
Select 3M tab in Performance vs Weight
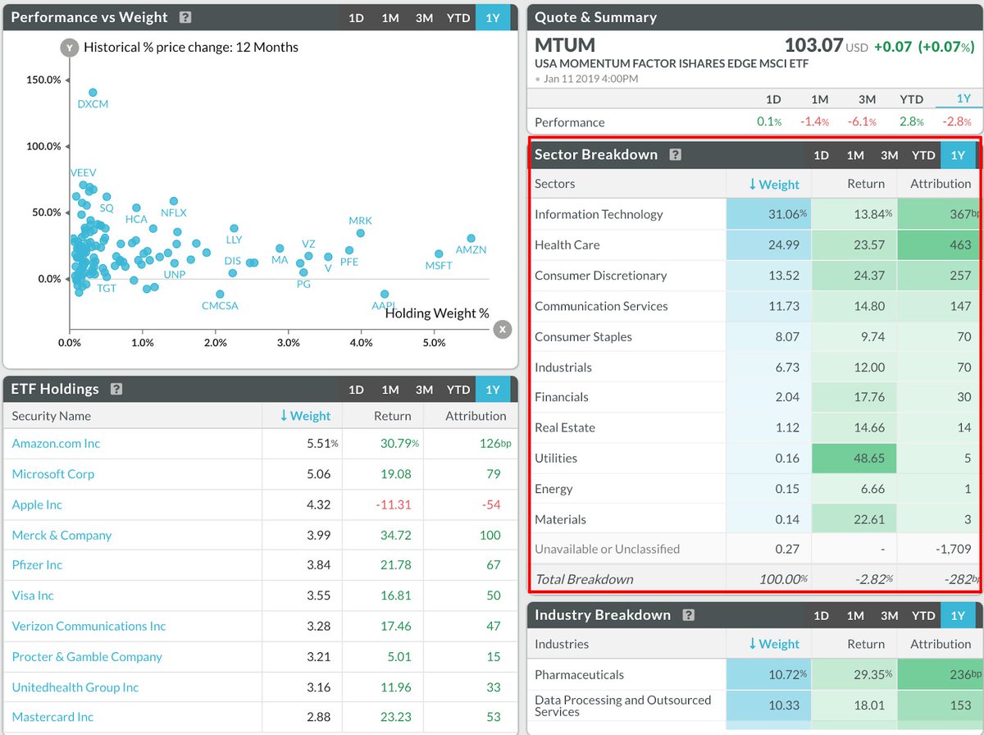click(424, 17)
